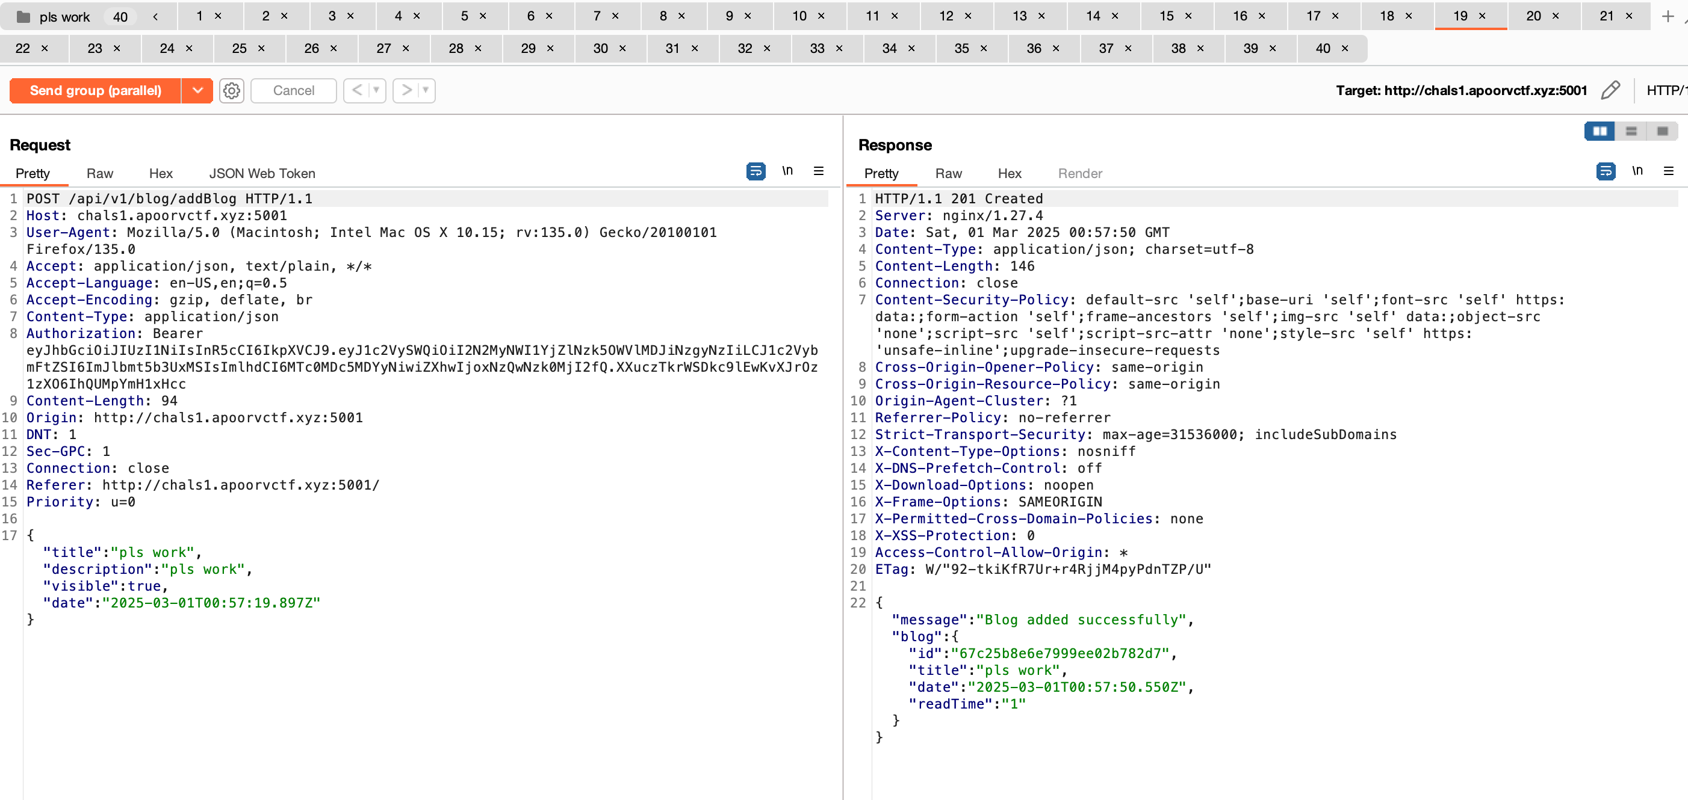Click the POST /api/v1/blog/addBlog request line

(x=169, y=198)
